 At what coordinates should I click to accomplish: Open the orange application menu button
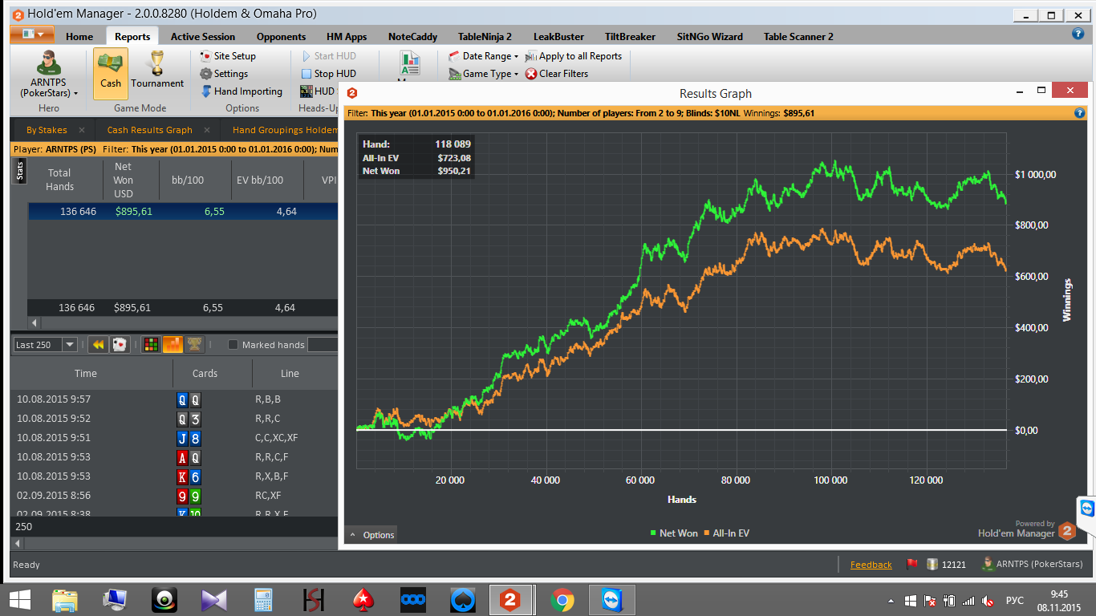click(32, 34)
